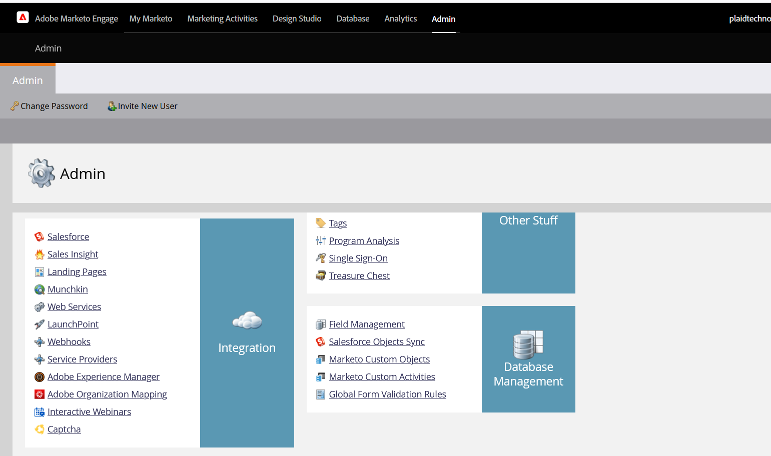The width and height of the screenshot is (771, 456).
Task: Open the Treasure Chest link
Action: click(x=359, y=275)
